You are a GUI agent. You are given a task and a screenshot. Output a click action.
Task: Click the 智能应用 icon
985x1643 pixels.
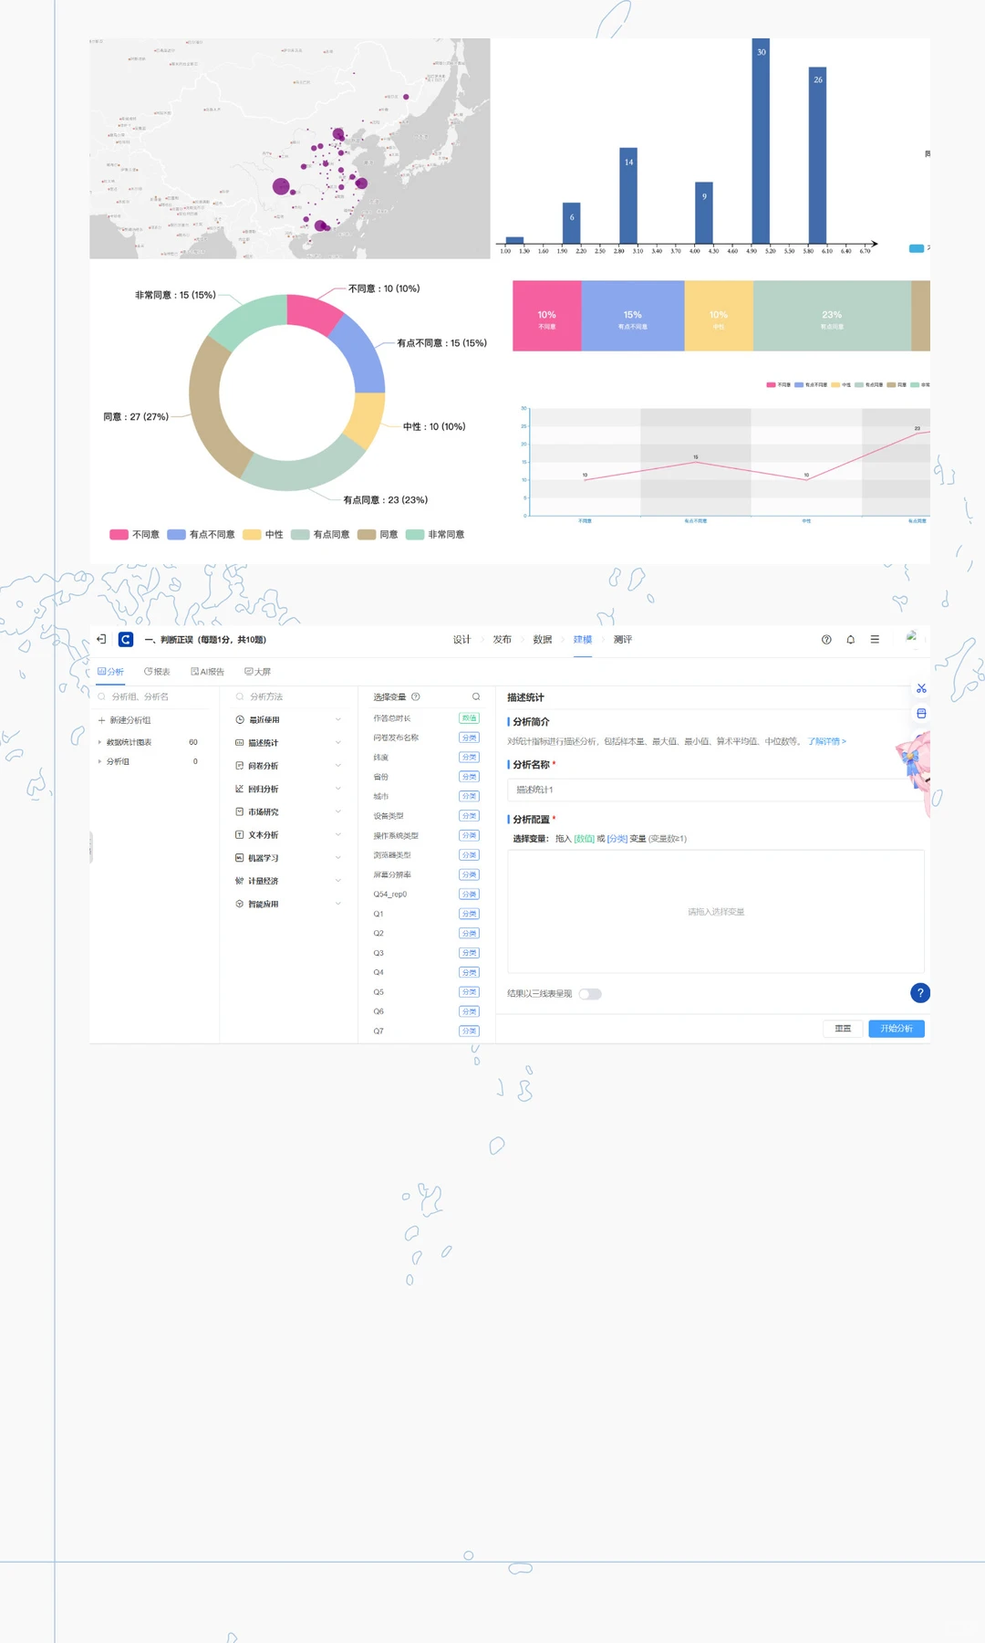pos(240,904)
